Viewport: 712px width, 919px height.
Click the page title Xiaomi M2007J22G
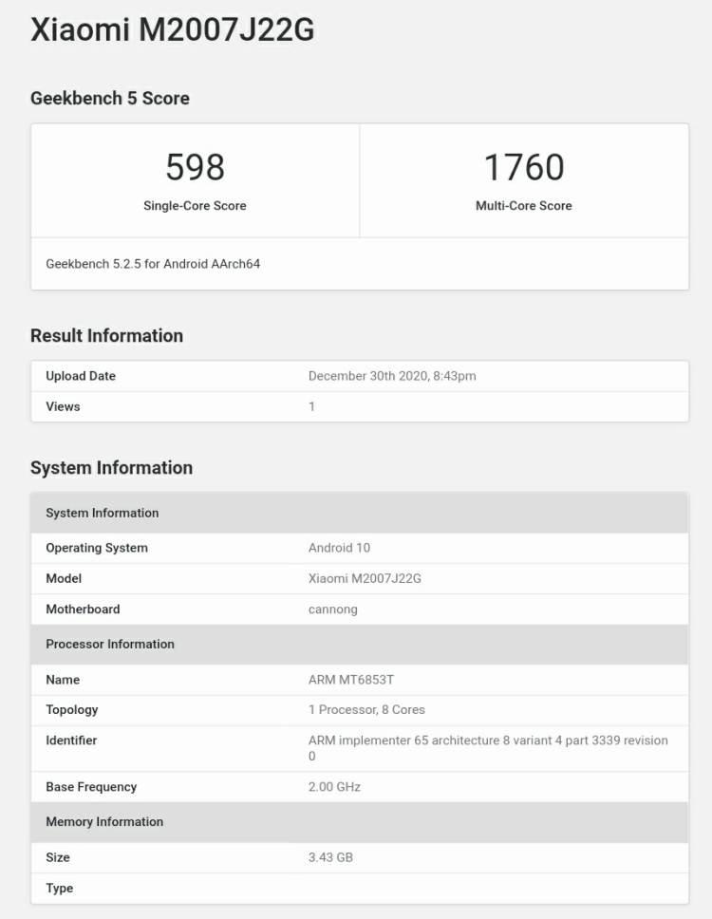[172, 29]
